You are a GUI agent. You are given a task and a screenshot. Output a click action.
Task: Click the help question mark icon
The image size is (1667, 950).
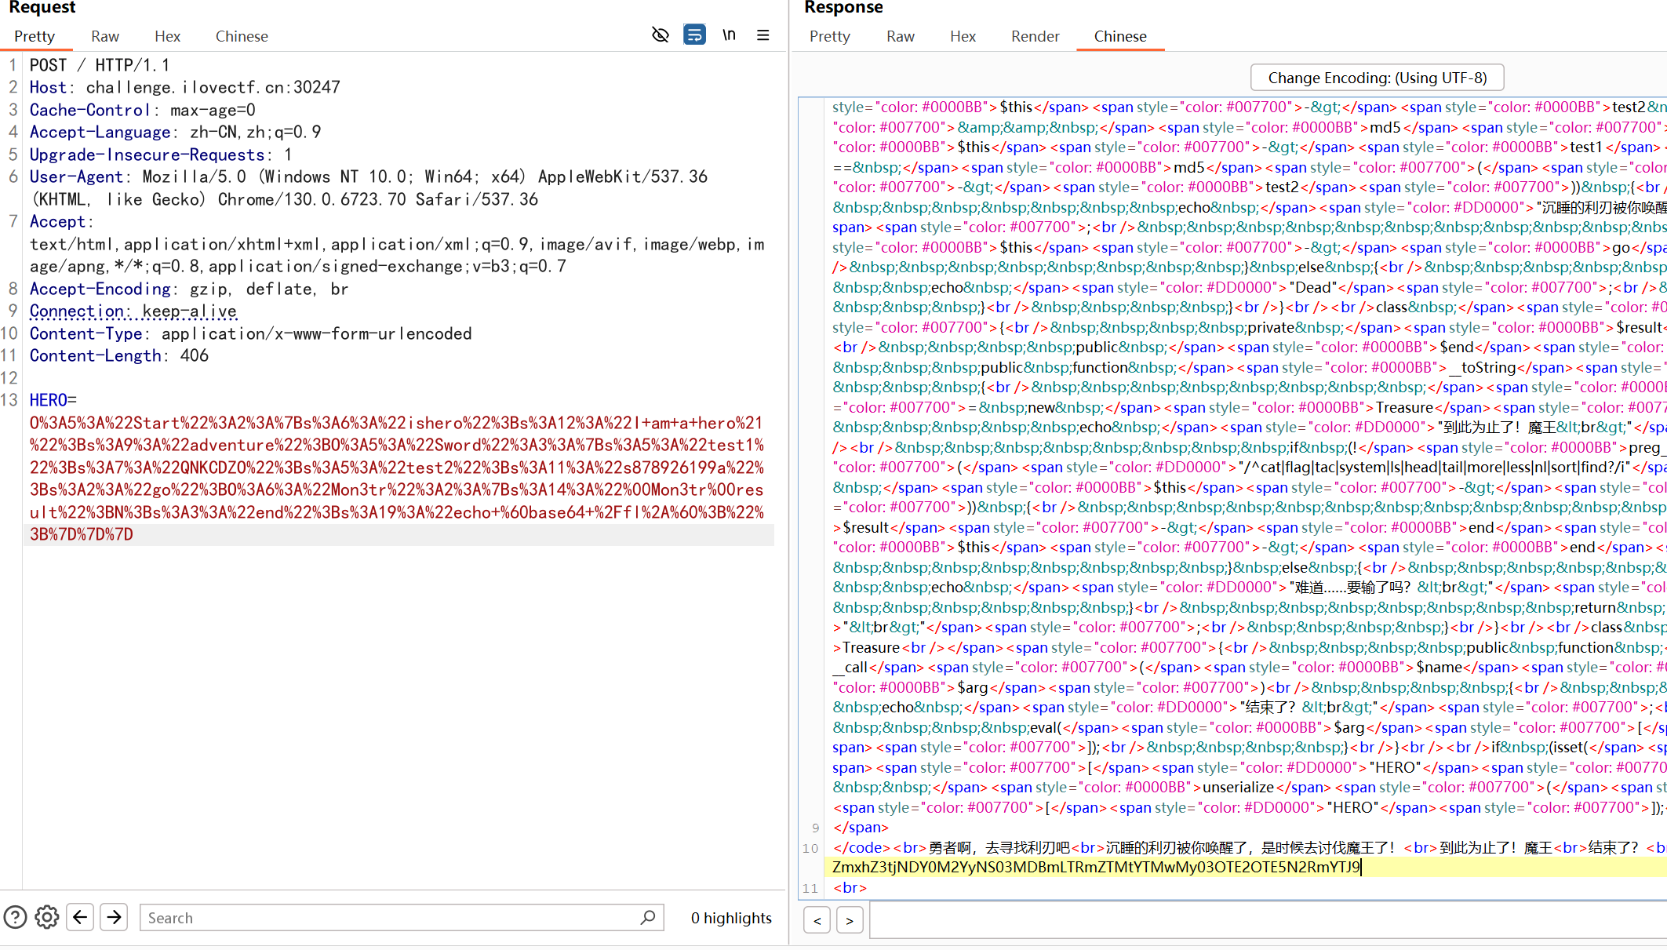coord(15,917)
